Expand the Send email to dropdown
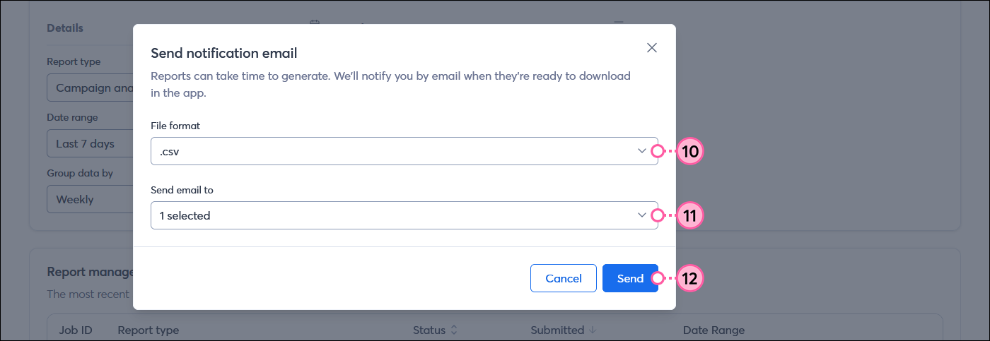The width and height of the screenshot is (990, 341). 404,215
